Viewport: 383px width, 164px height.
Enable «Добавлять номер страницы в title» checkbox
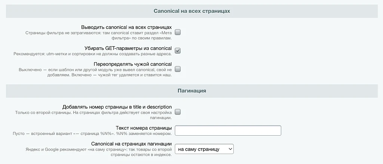coord(178,112)
